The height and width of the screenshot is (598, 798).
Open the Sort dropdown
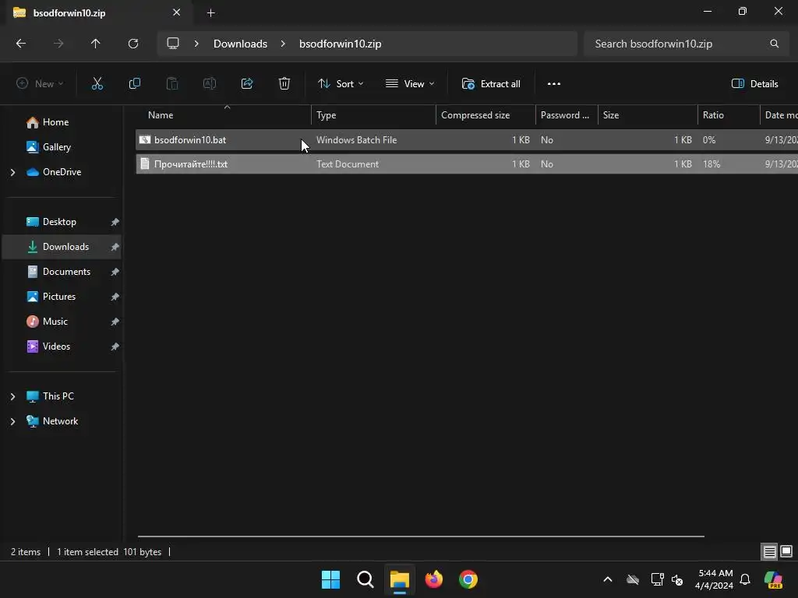click(341, 84)
